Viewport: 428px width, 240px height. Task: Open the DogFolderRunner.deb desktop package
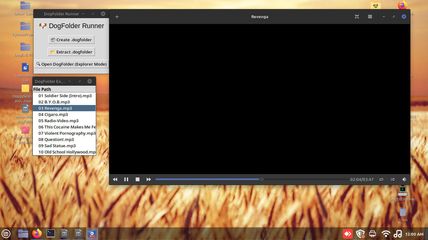coord(25,134)
